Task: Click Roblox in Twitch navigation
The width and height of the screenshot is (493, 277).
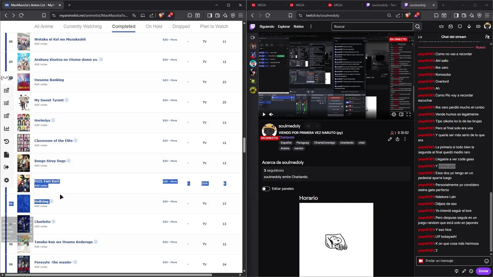Action: [x=298, y=27]
